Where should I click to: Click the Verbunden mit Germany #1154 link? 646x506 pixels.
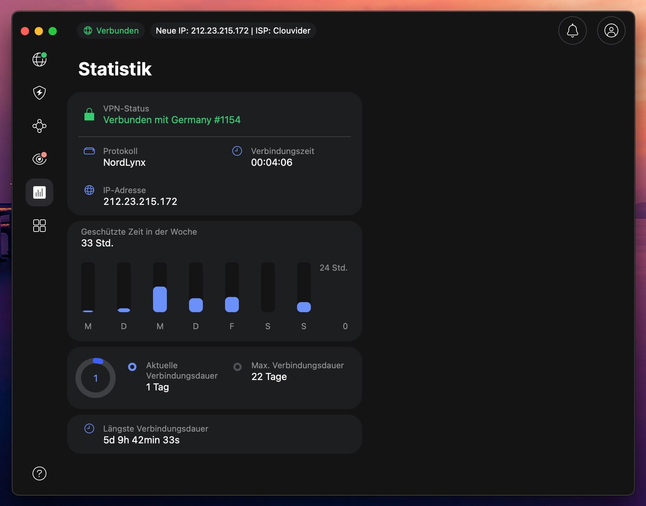[172, 120]
